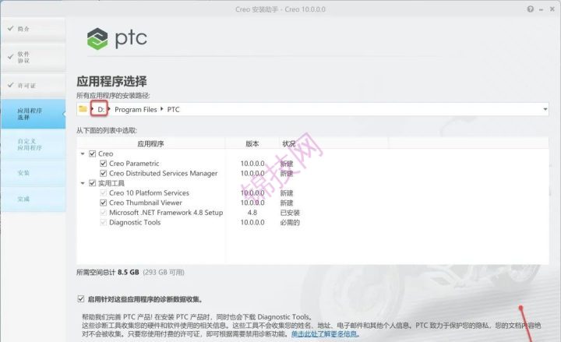
Task: Click the 应用程序 column header
Action: (x=150, y=144)
